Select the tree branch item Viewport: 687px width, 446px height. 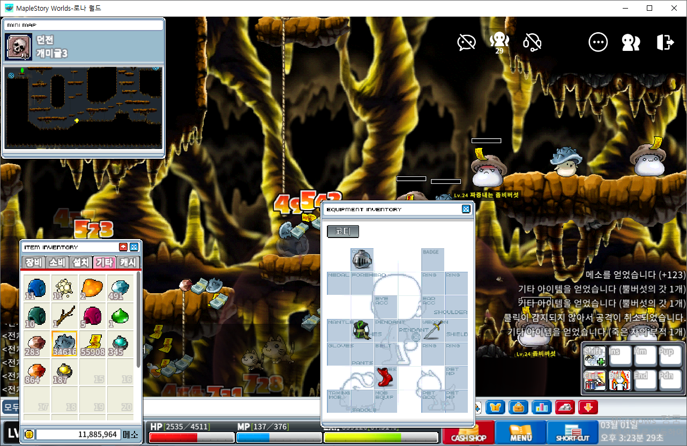tap(65, 316)
